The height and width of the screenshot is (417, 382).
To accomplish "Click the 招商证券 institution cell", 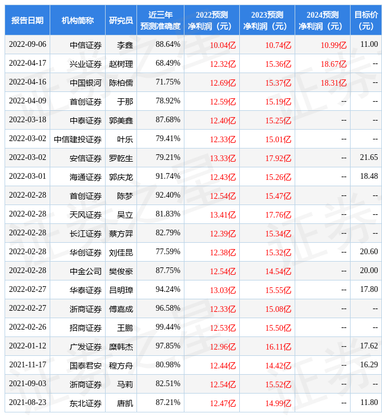I will click(x=86, y=328).
